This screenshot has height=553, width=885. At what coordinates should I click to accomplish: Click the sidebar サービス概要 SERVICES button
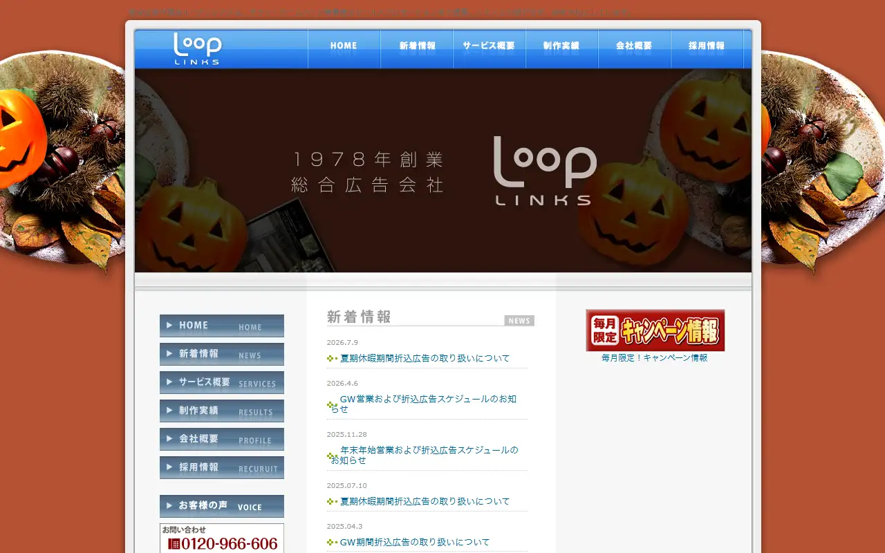point(222,382)
